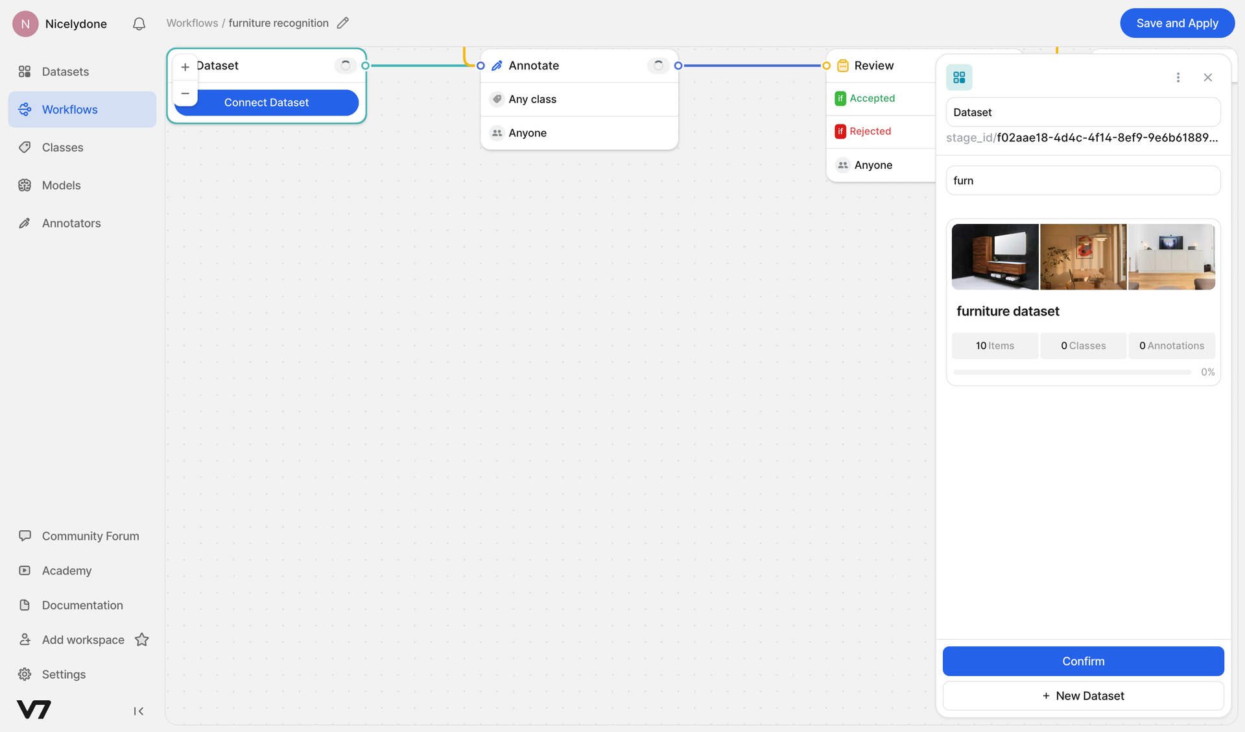Viewport: 1245px width, 732px height.
Task: Click the Review stage's briefcase icon
Action: pyautogui.click(x=842, y=65)
